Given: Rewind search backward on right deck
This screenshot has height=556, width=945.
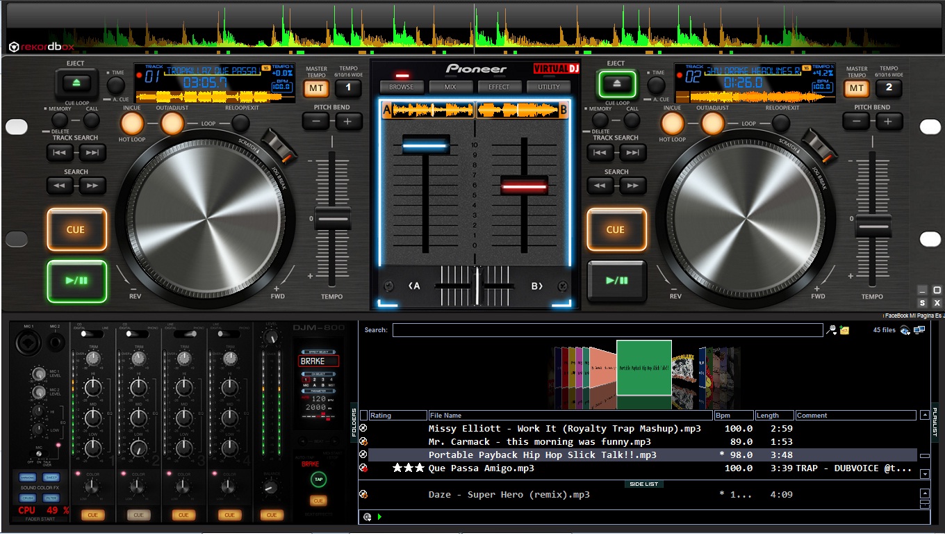Looking at the screenshot, I should 601,186.
